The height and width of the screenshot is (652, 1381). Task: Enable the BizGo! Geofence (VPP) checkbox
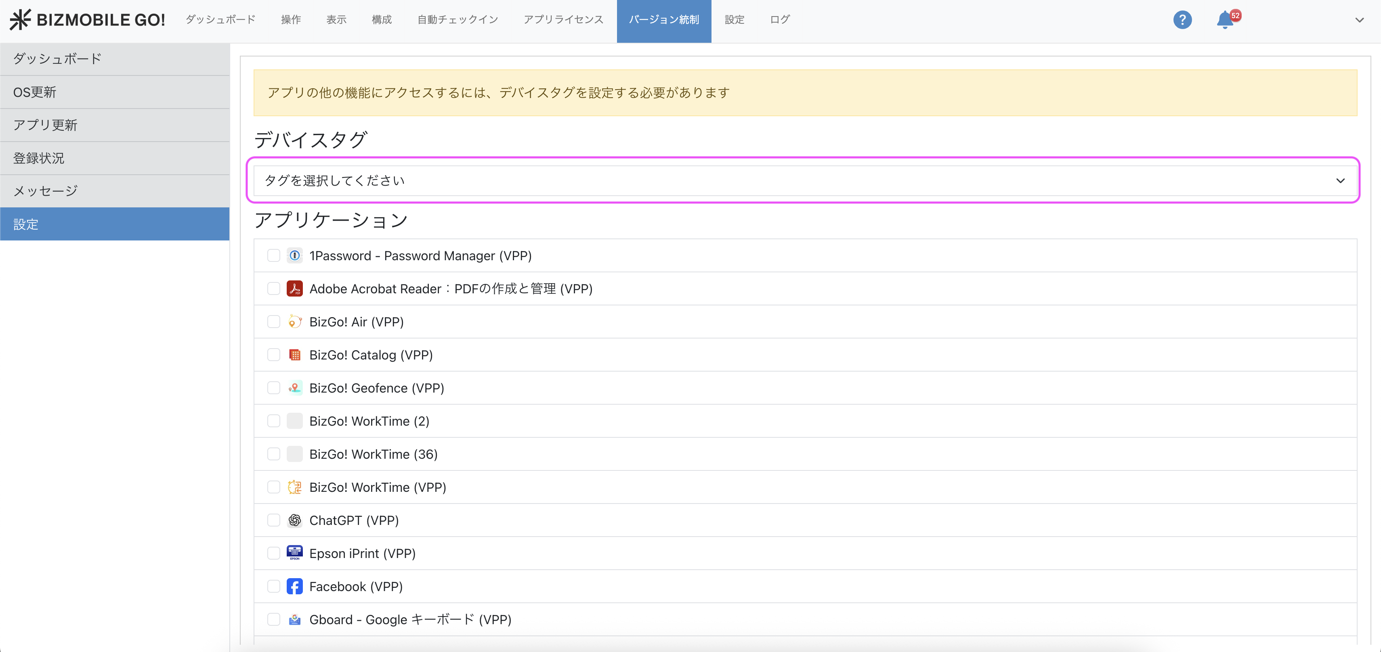pos(273,388)
